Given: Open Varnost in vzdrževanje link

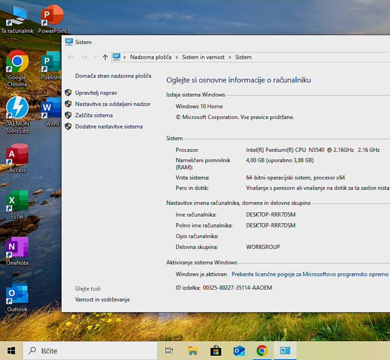Looking at the screenshot, I should [102, 299].
